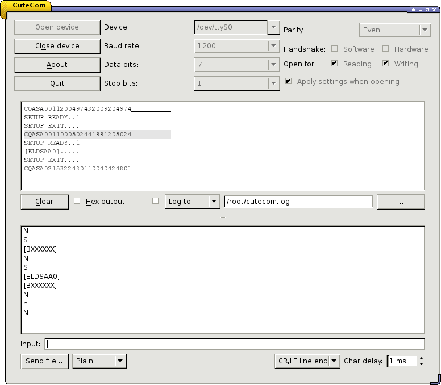Click the Close device button
Image resolution: width=441 pixels, height=385 pixels.
pos(57,46)
